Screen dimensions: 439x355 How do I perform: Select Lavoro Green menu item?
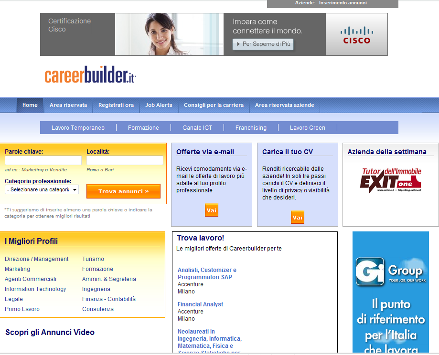[308, 128]
